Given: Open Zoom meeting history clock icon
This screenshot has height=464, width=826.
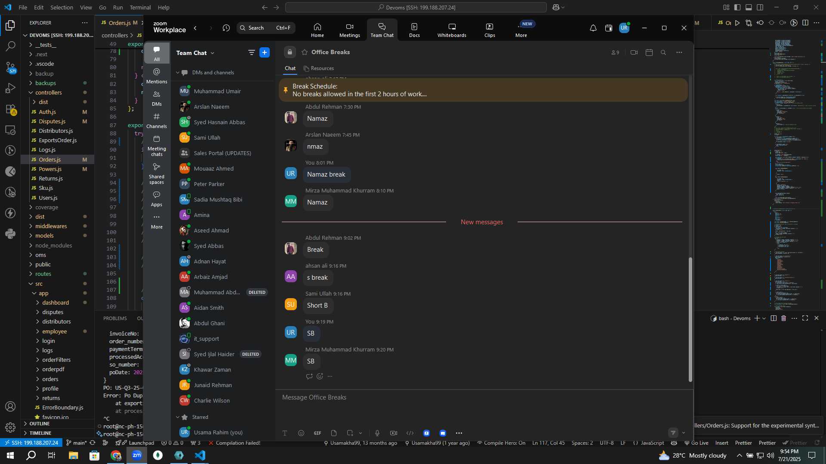Looking at the screenshot, I should (x=226, y=28).
